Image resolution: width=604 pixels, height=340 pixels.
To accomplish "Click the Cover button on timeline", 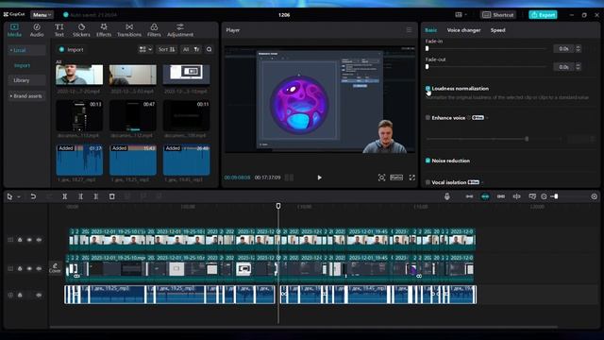I will pos(55,268).
